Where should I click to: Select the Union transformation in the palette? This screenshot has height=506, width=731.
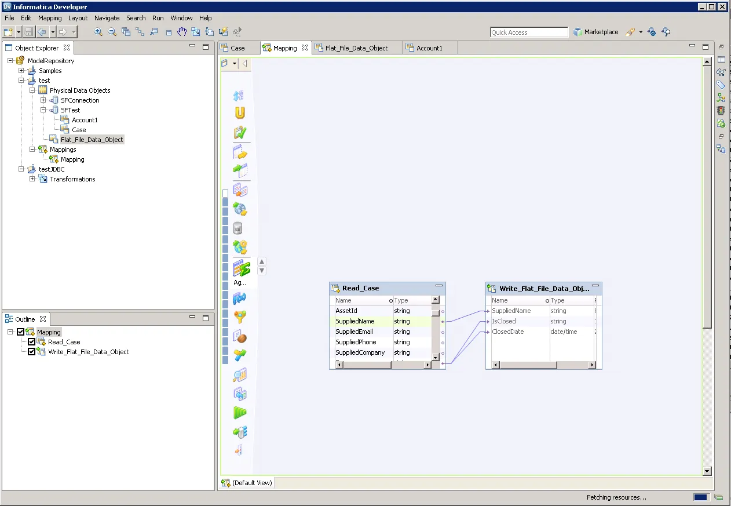click(240, 112)
